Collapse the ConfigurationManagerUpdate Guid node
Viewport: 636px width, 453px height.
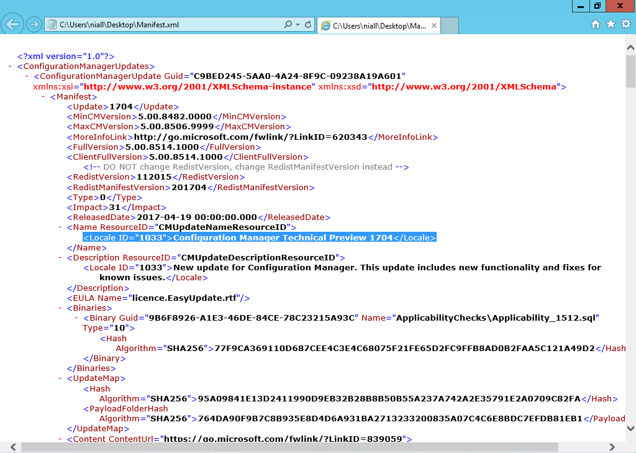click(27, 76)
